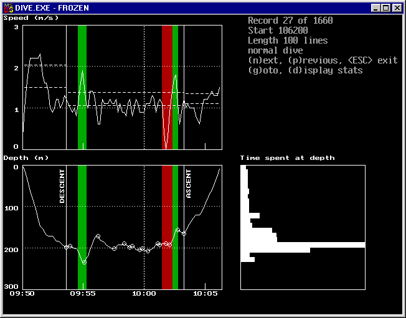Click the red band in the depth chart
406x318 pixels.
[167, 227]
